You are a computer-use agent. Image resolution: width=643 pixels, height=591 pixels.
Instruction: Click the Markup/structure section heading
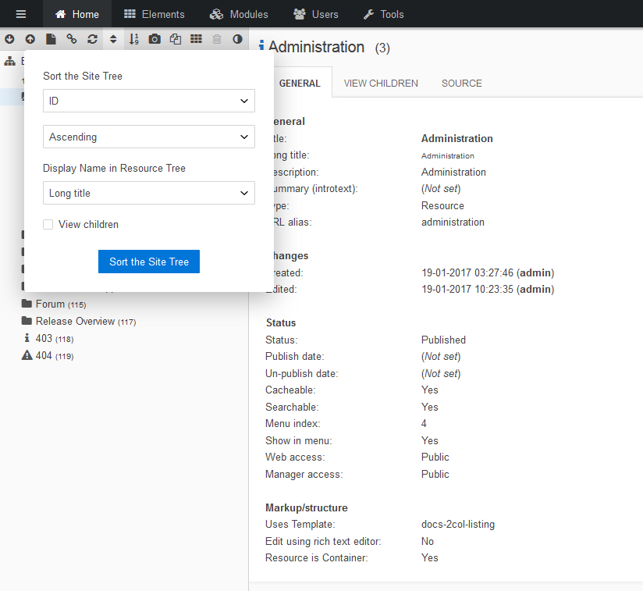[307, 507]
